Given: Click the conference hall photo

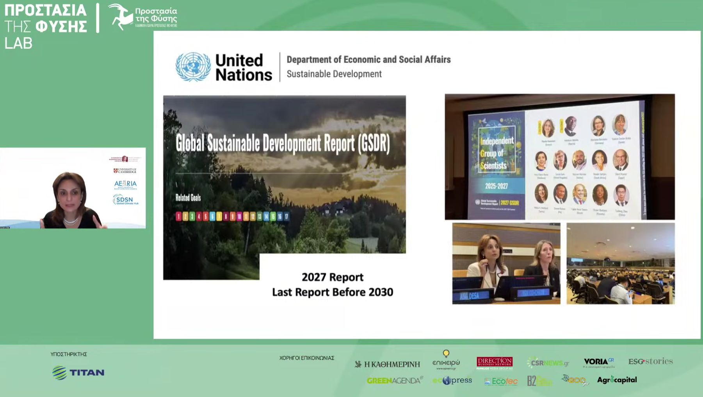Looking at the screenshot, I should 620,263.
